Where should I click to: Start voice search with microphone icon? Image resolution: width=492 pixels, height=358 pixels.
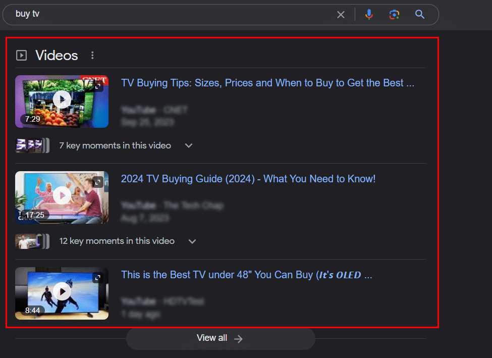click(369, 15)
